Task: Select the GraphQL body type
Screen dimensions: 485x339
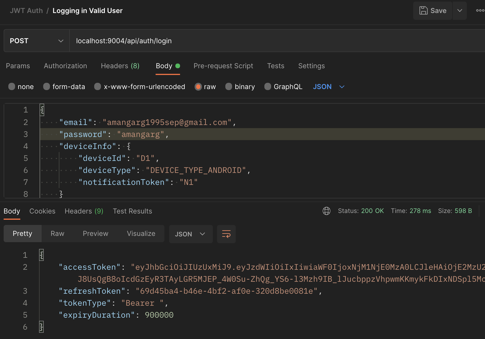Action: pos(283,87)
